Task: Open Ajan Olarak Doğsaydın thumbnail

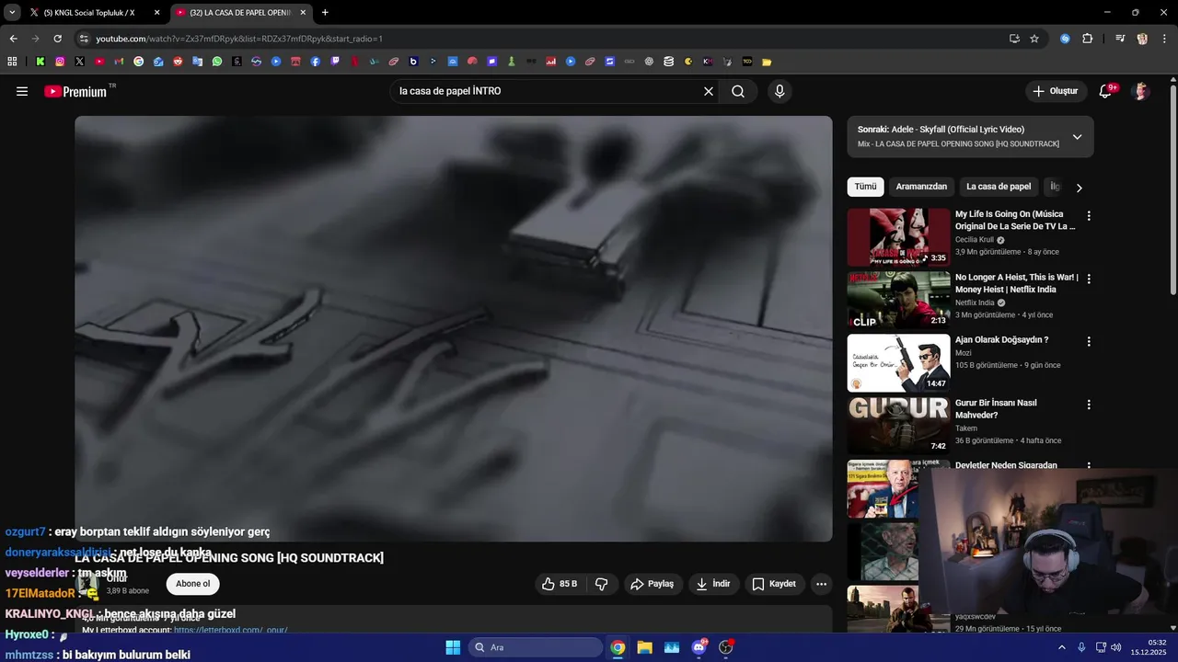Action: click(x=898, y=362)
